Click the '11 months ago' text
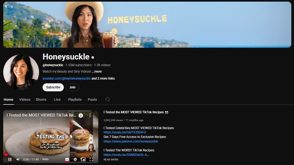Image resolution: width=294 pixels, height=165 pixels. (134, 120)
